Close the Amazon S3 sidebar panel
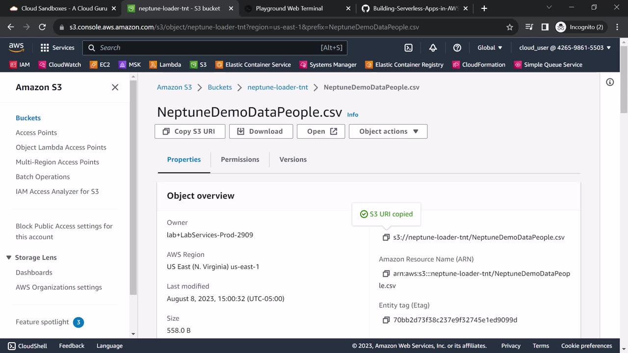The image size is (628, 353). (x=115, y=87)
